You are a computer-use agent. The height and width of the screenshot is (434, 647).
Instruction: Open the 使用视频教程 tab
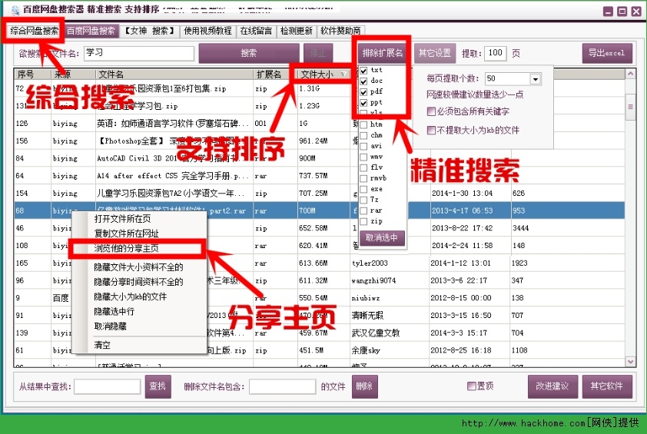pos(207,31)
